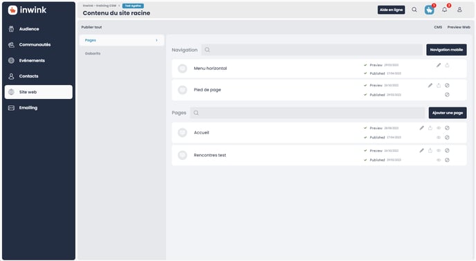Open the notifications bell
Image resolution: width=476 pixels, height=261 pixels.
click(x=444, y=10)
